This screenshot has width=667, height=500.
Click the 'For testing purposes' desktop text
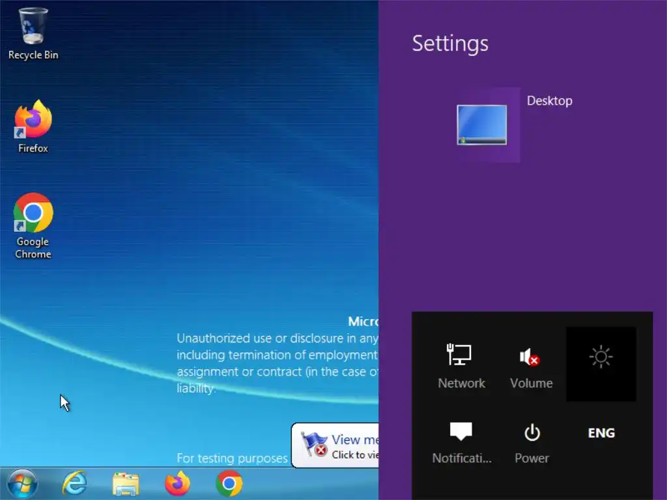click(232, 458)
